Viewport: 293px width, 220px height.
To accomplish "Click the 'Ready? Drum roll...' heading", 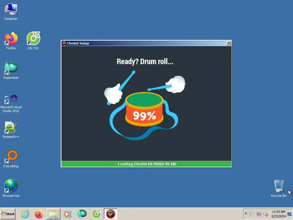I will pyautogui.click(x=145, y=62).
